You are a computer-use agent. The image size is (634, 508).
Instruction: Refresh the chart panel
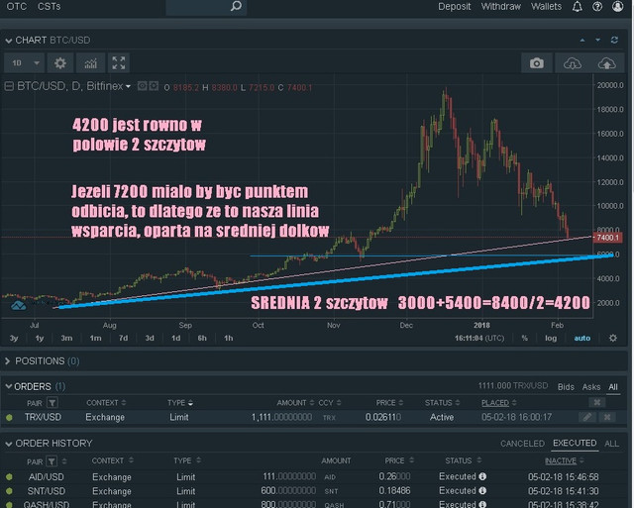(614, 40)
